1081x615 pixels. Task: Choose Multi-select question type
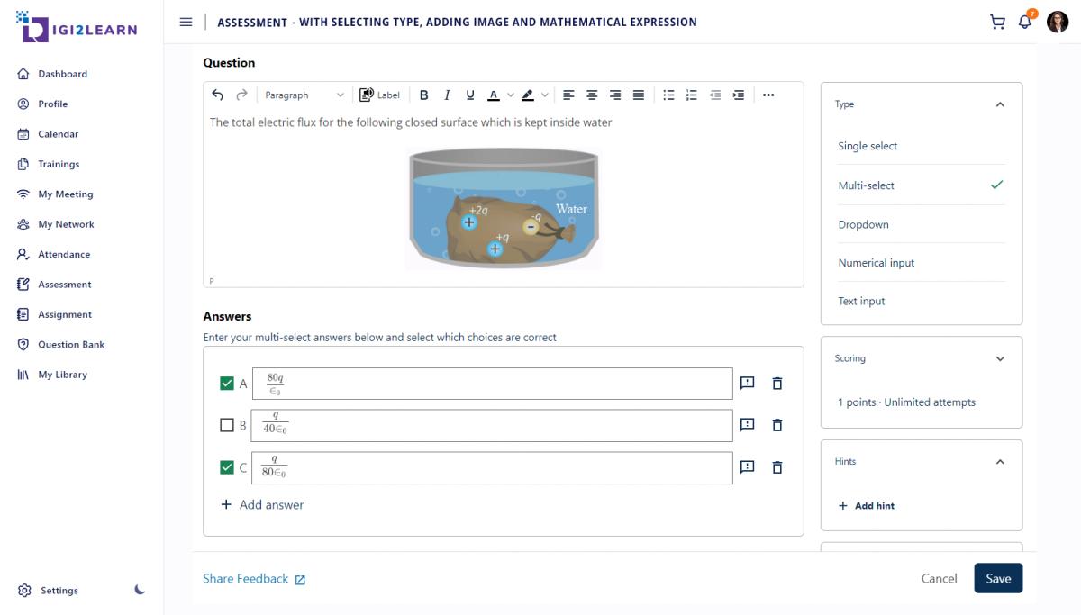(921, 185)
